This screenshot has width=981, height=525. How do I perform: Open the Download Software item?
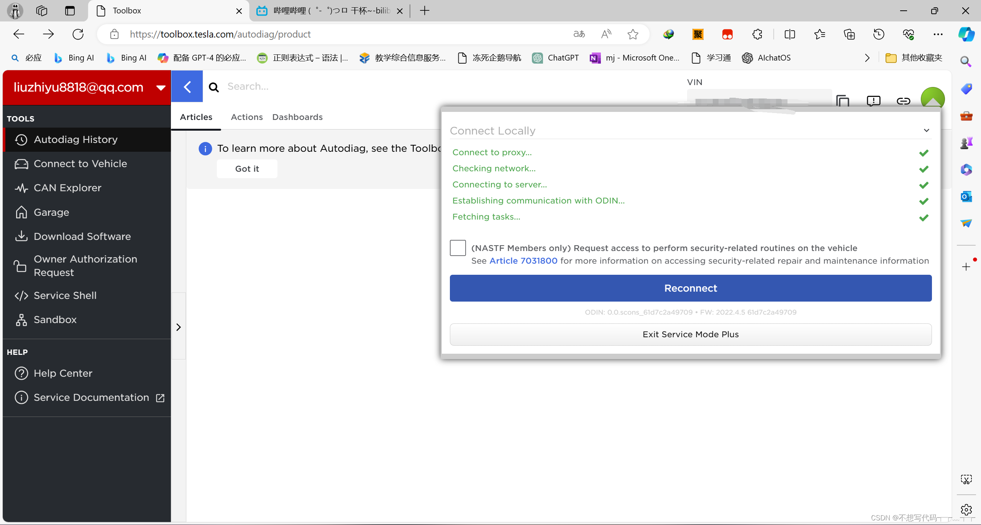pos(82,236)
